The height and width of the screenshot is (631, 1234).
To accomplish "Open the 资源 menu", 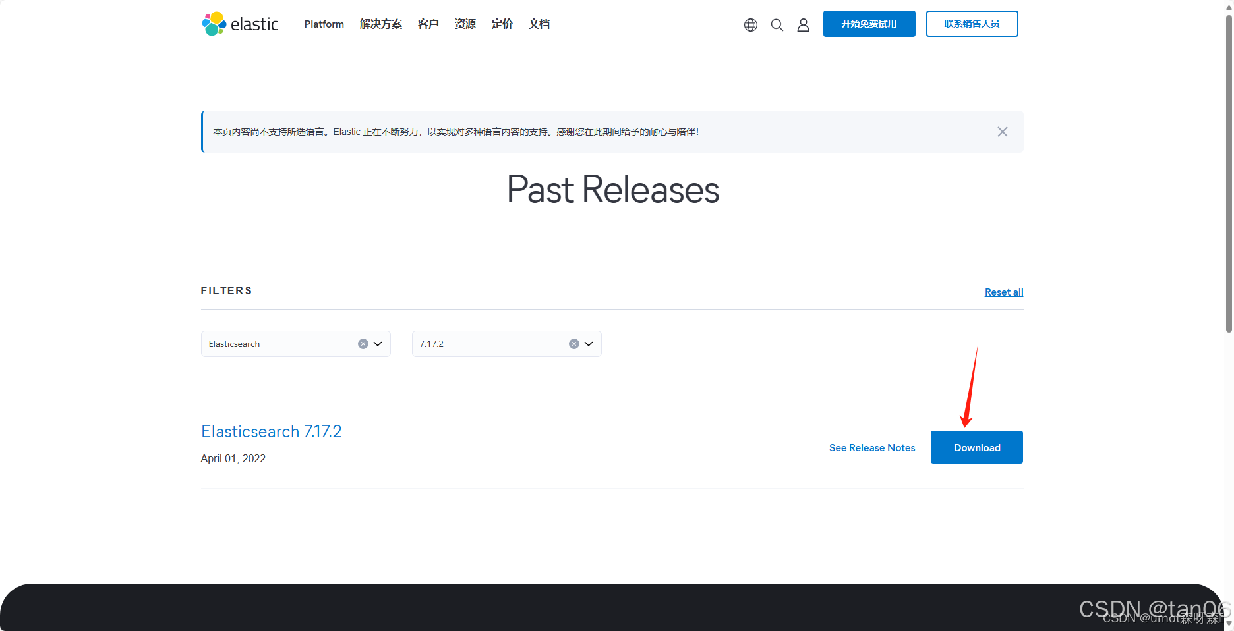I will pyautogui.click(x=465, y=24).
